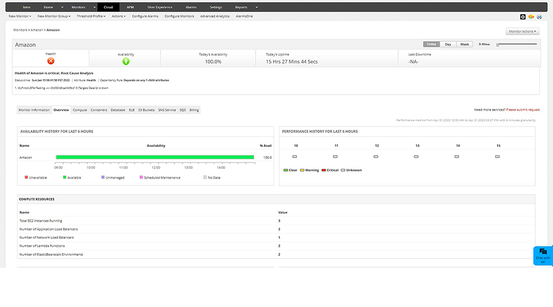Click performance status box under hour 13
The width and height of the screenshot is (553, 307).
[416, 157]
